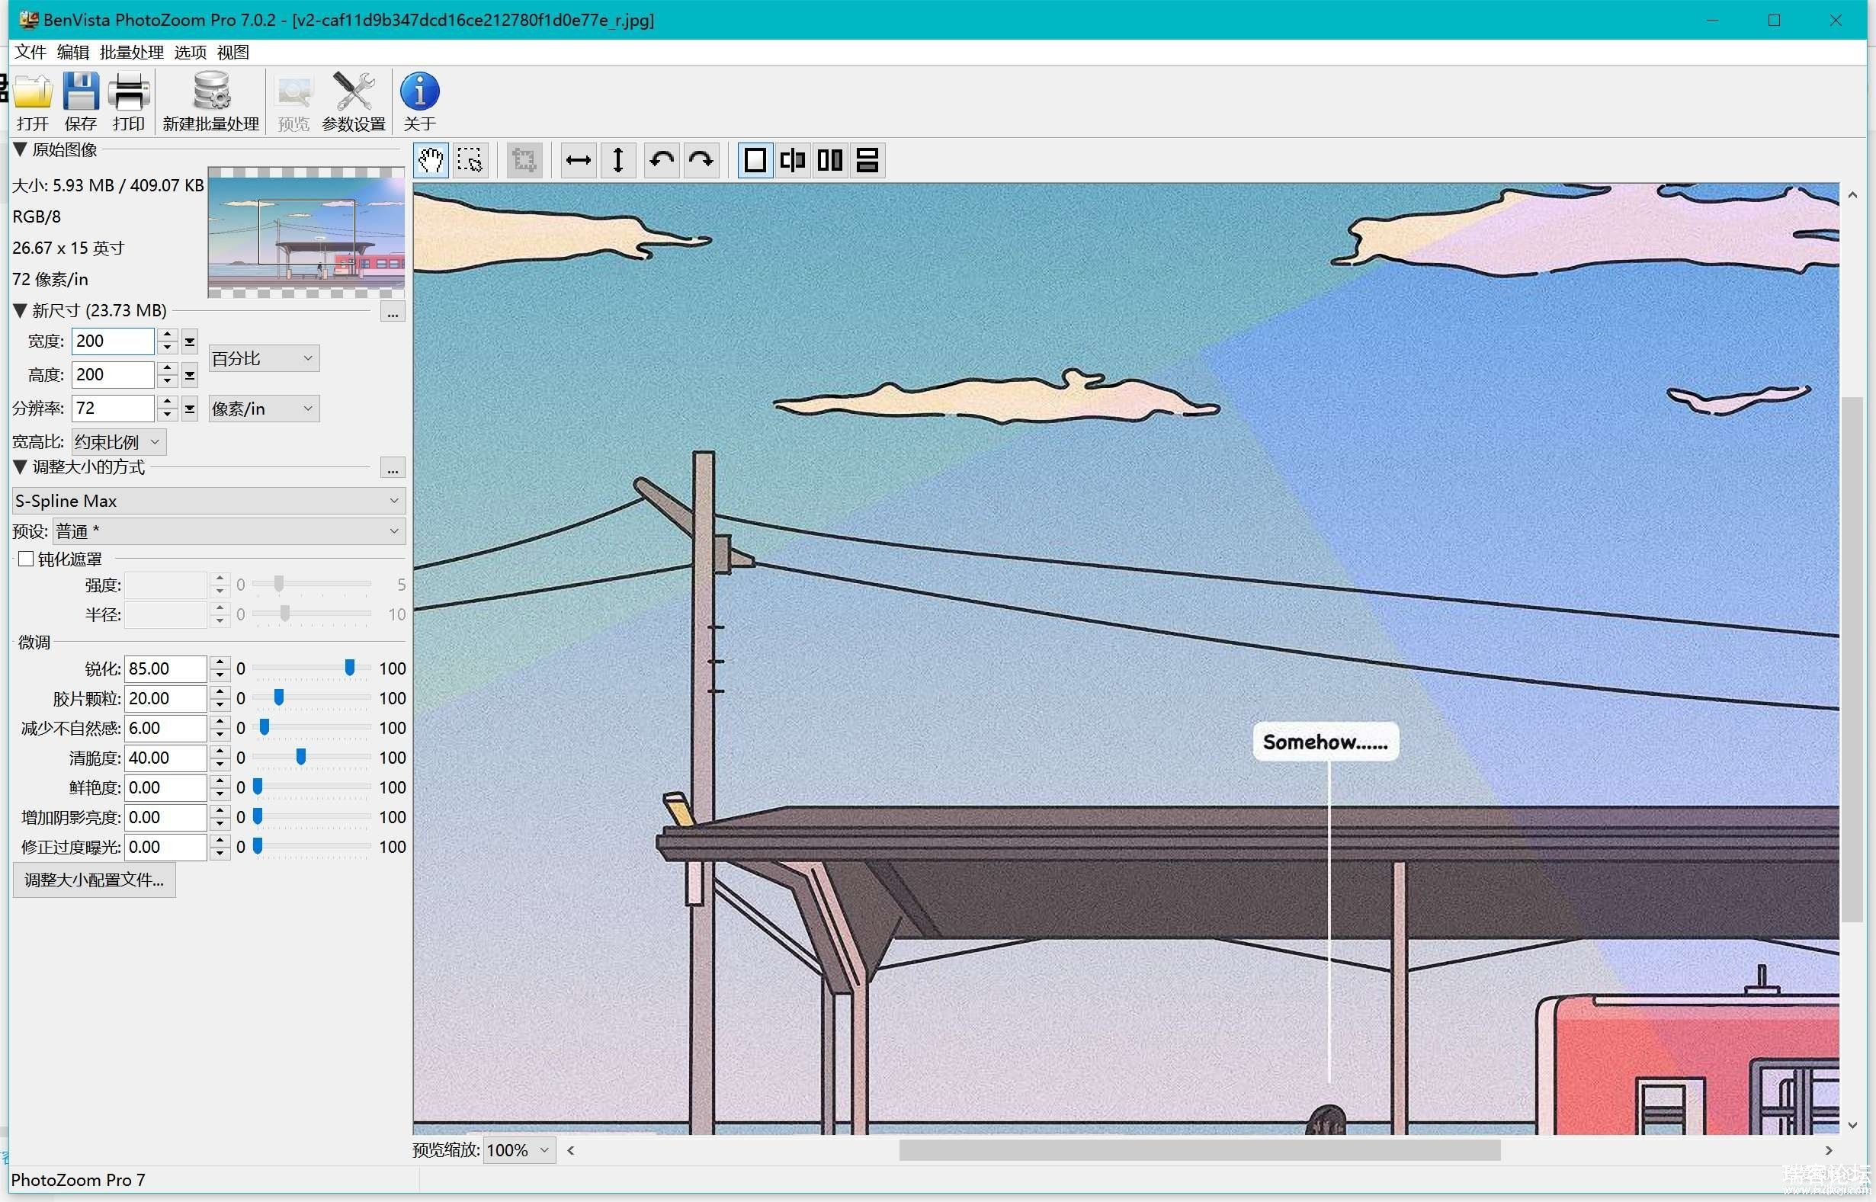Adjust the 修正过度曝光 slider handle
The width and height of the screenshot is (1876, 1202).
pos(258,846)
